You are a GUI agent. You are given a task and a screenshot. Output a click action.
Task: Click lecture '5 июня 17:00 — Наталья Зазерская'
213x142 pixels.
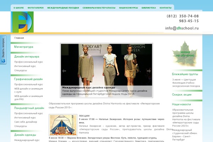[121, 121]
